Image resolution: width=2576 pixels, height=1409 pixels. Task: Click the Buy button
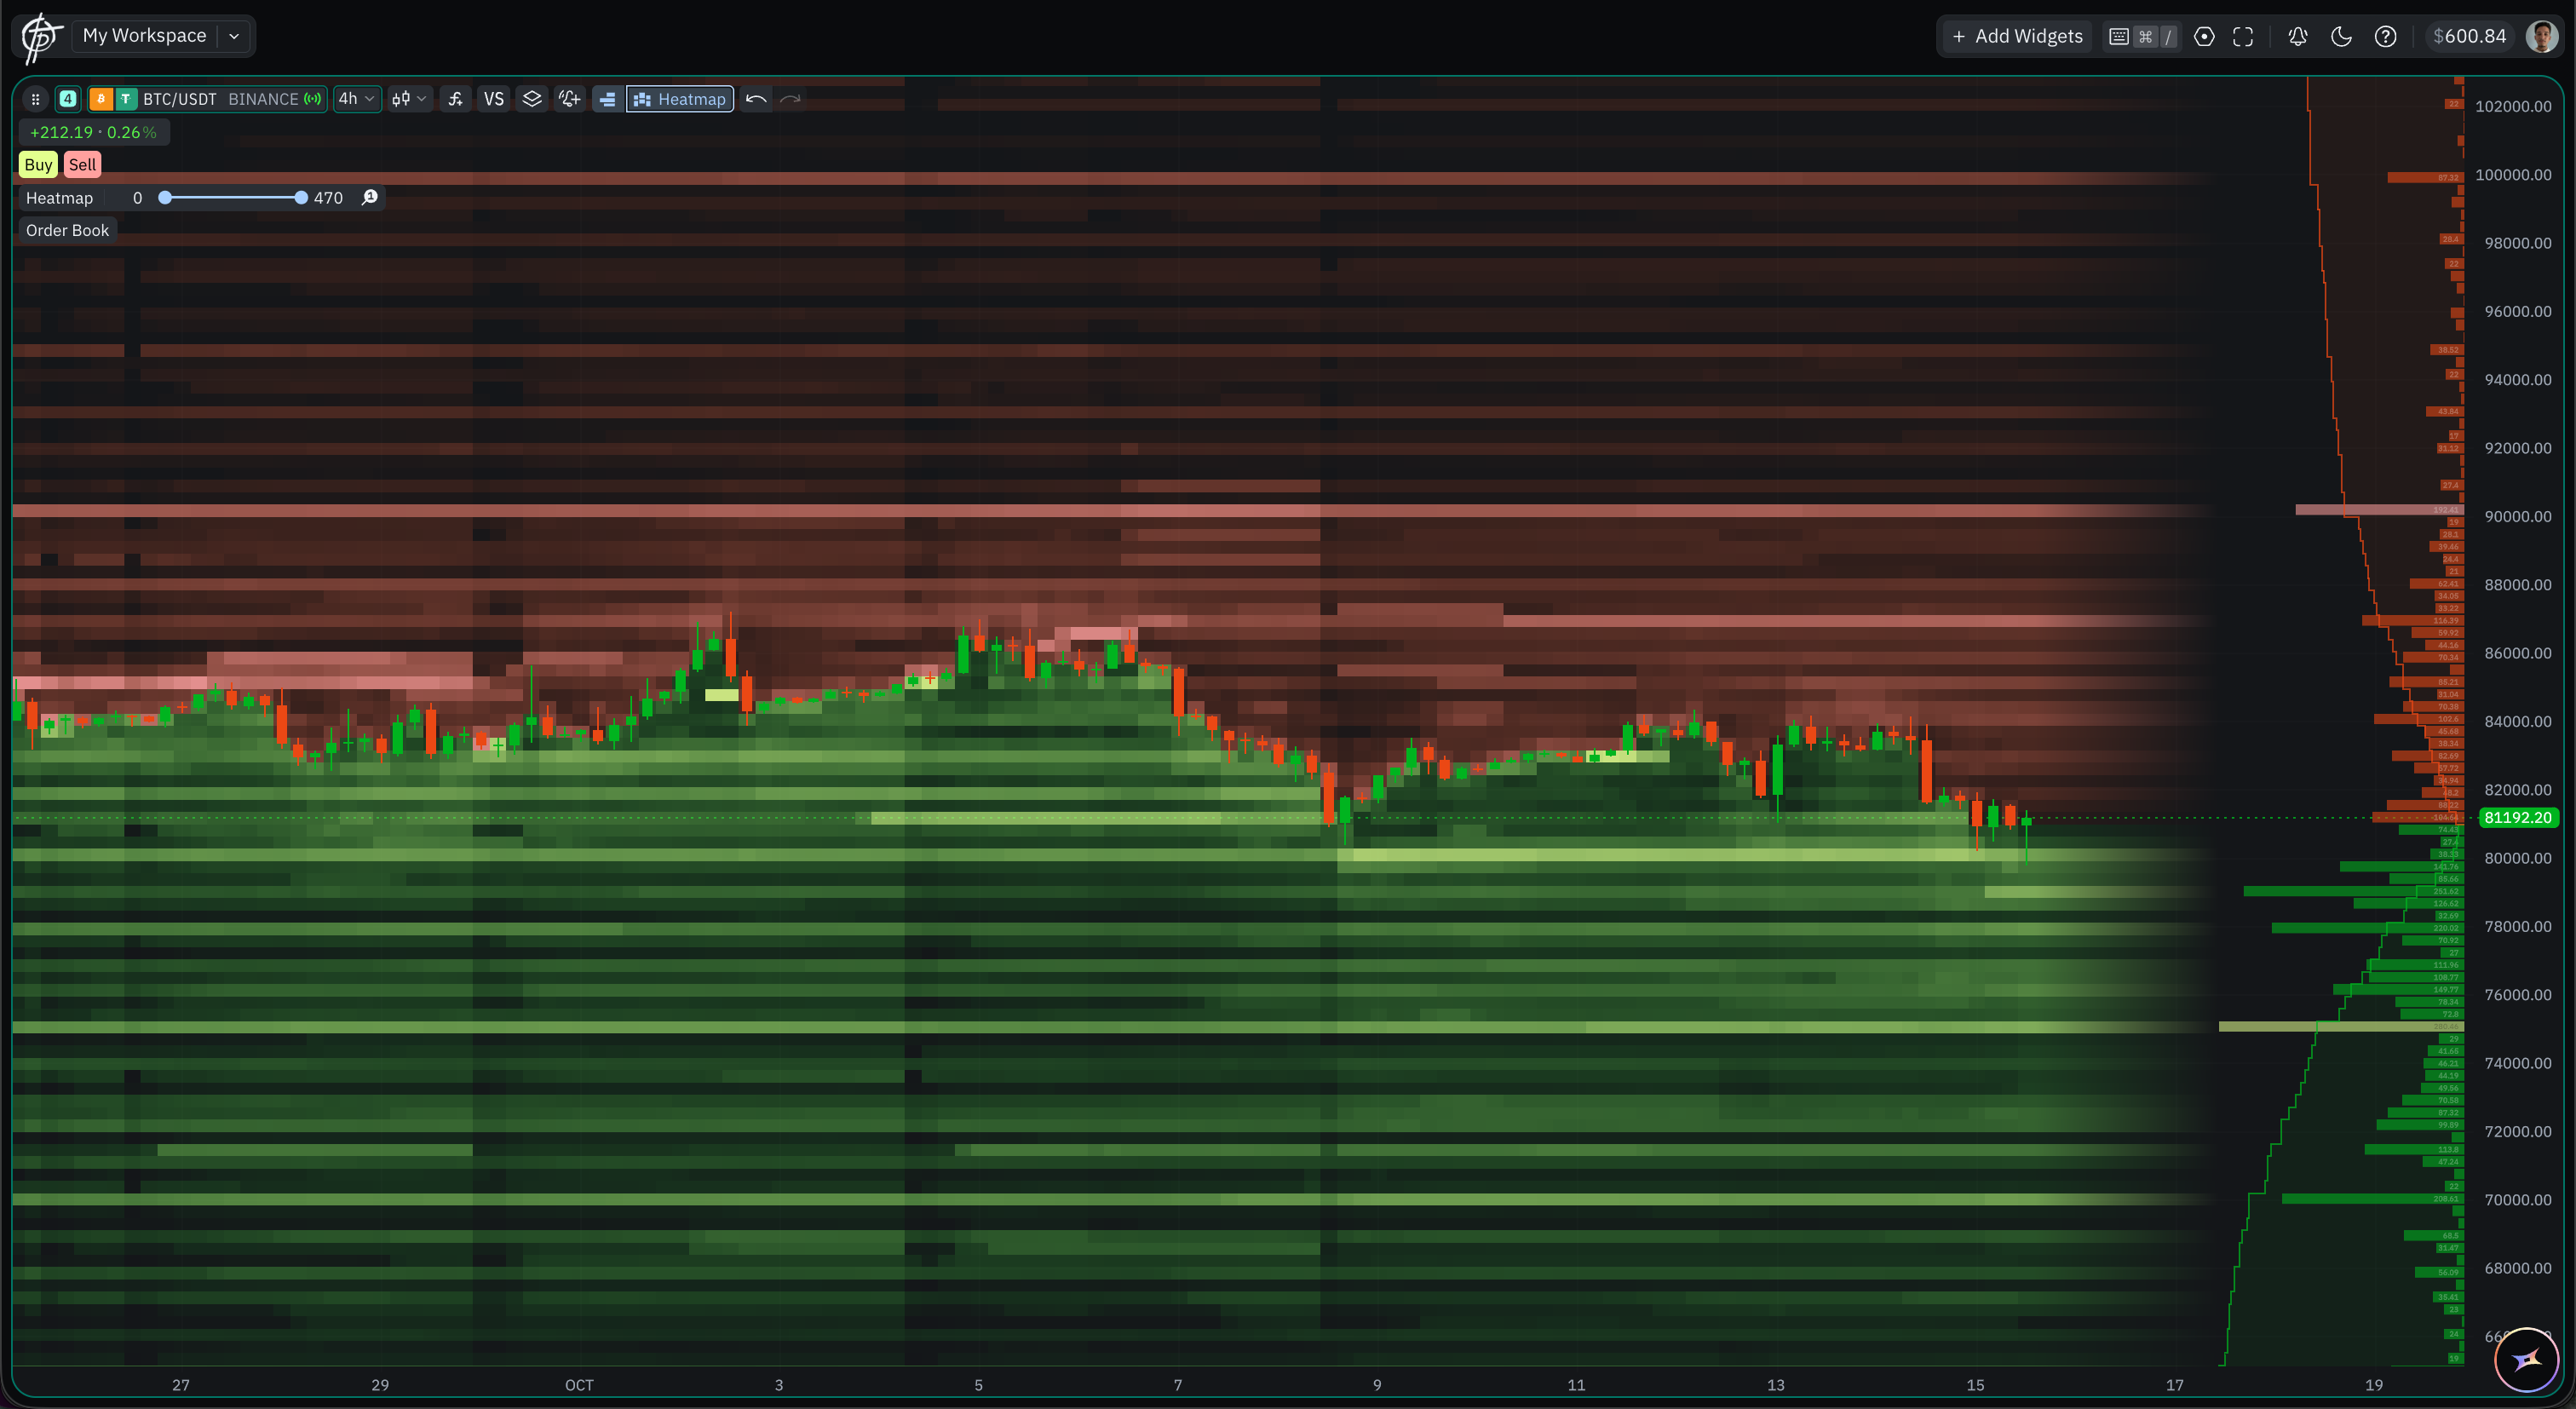pyautogui.click(x=38, y=165)
